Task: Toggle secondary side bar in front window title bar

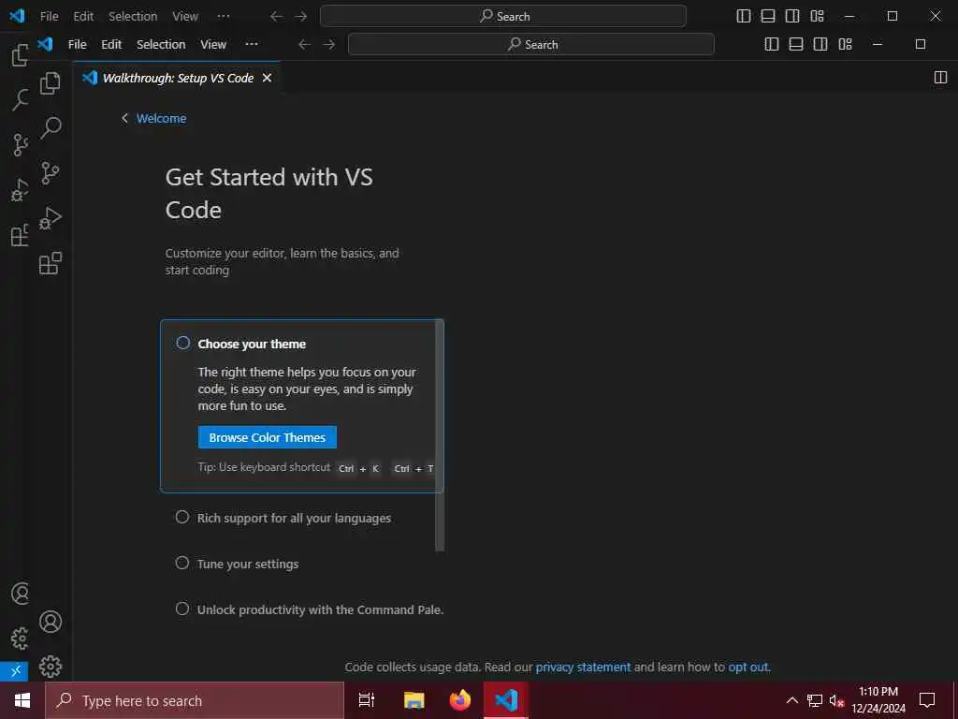Action: click(820, 44)
